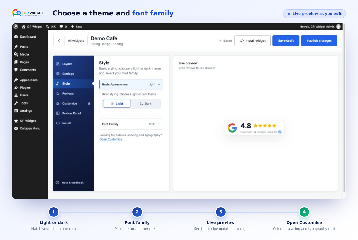Click the back arrow button
Viewport: 358px width, 240px height.
coord(59,41)
